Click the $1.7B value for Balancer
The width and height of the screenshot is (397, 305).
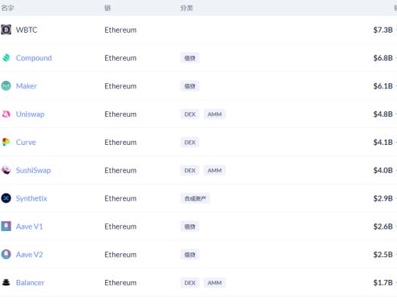tap(383, 283)
